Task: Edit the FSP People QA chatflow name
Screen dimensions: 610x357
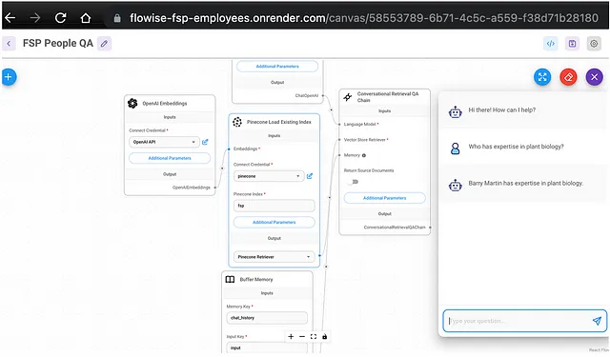Action: (x=104, y=44)
